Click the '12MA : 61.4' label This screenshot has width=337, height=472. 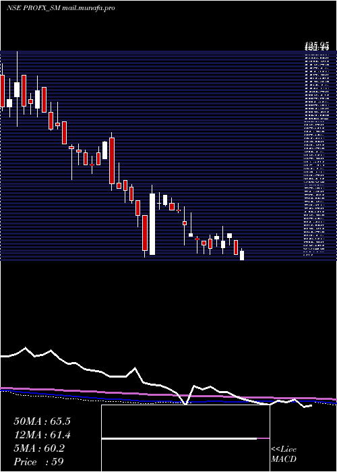(42, 435)
